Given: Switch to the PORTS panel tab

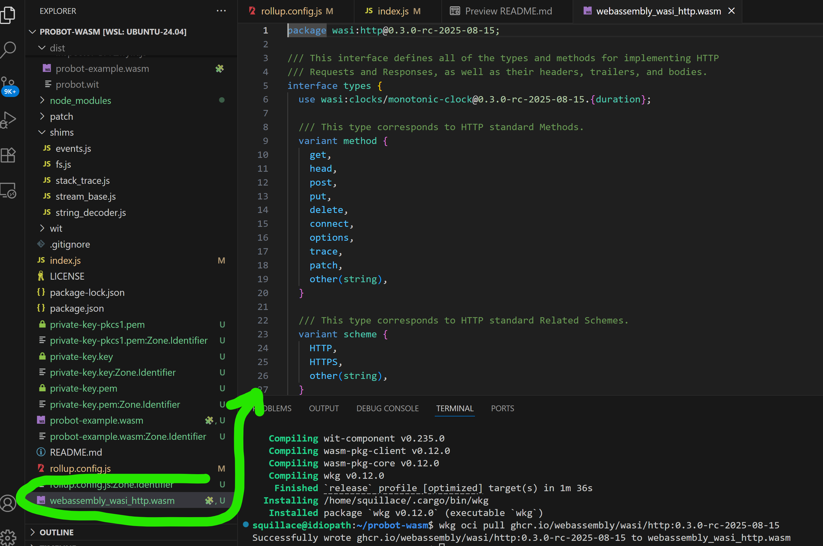Looking at the screenshot, I should (x=502, y=408).
